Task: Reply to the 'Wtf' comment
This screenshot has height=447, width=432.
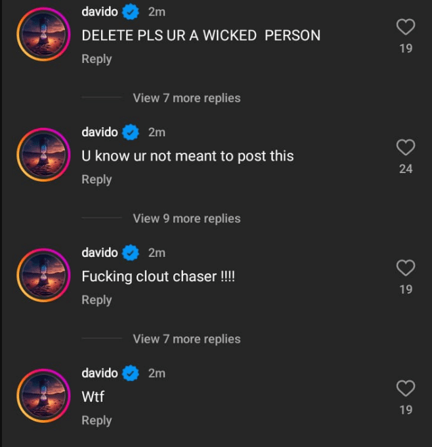Action: coord(97,421)
